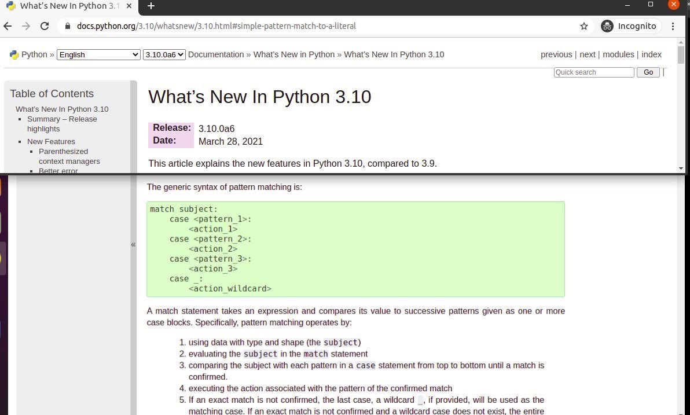Click 'case <pattern_2>:' code line
Image resolution: width=690 pixels, height=415 pixels.
[210, 239]
